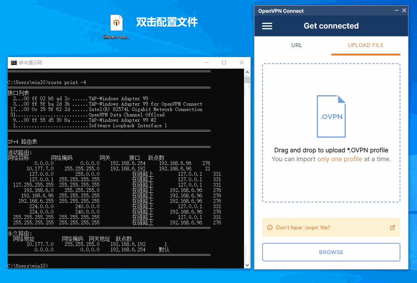Switch to the URL tab

click(297, 45)
